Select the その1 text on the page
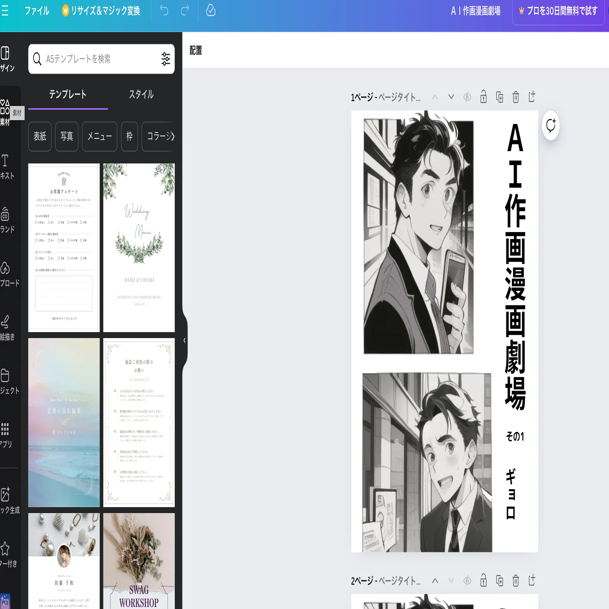 (515, 436)
